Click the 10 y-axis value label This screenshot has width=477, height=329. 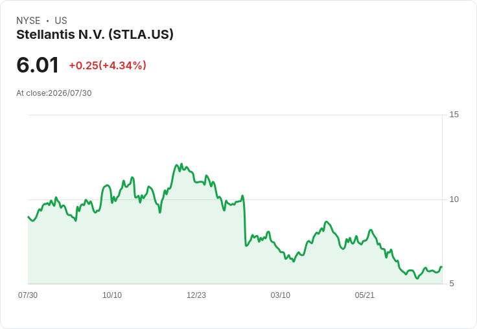(x=454, y=199)
